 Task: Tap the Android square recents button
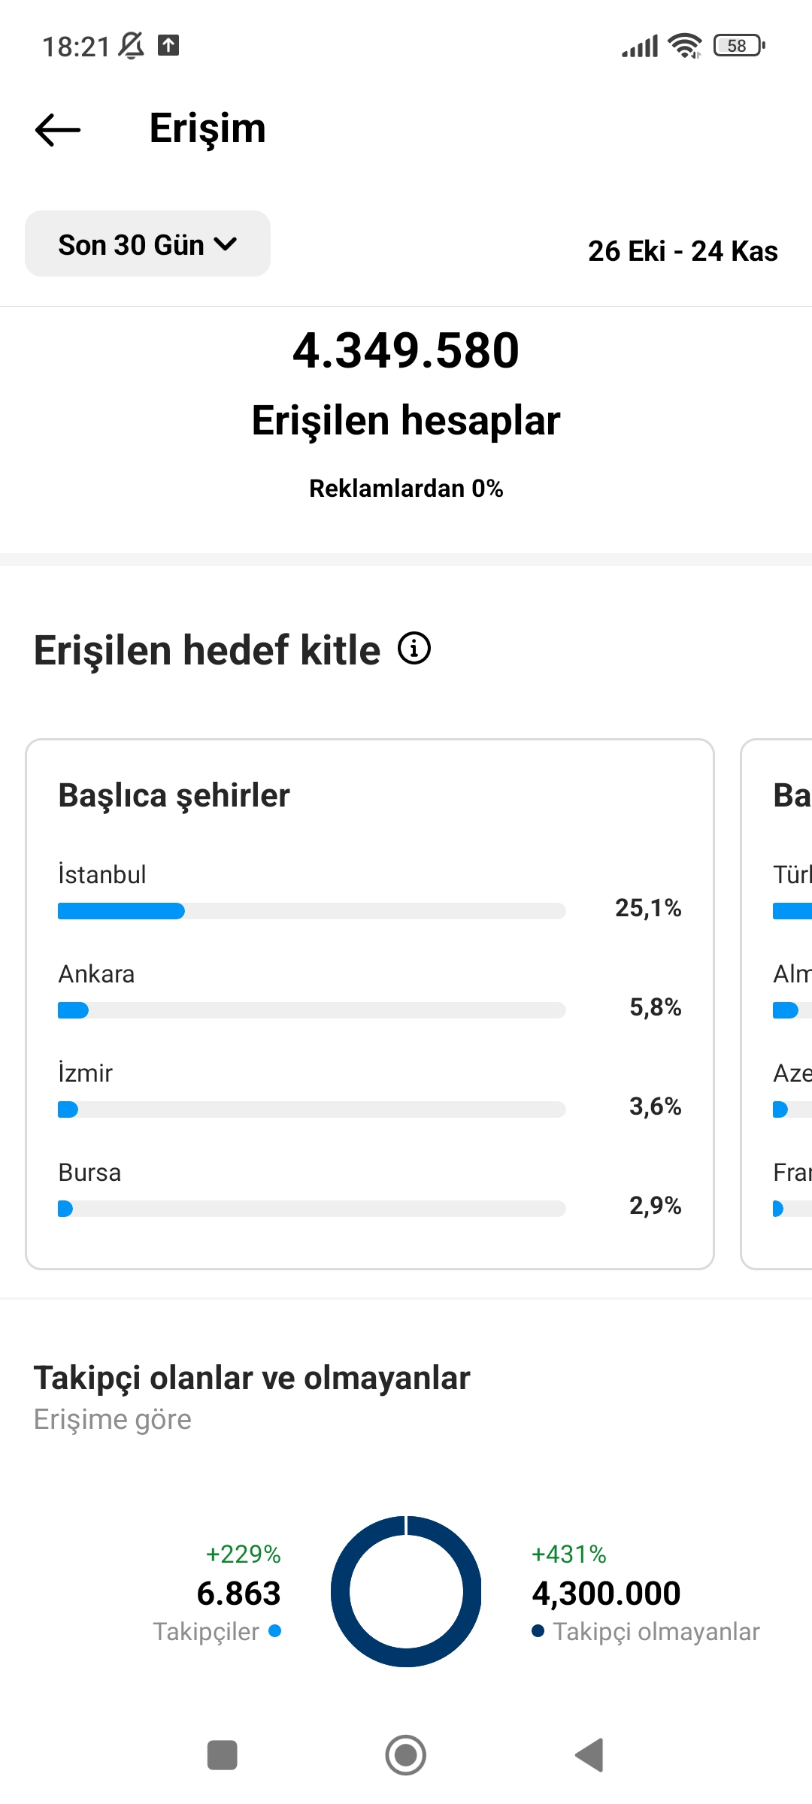222,1755
